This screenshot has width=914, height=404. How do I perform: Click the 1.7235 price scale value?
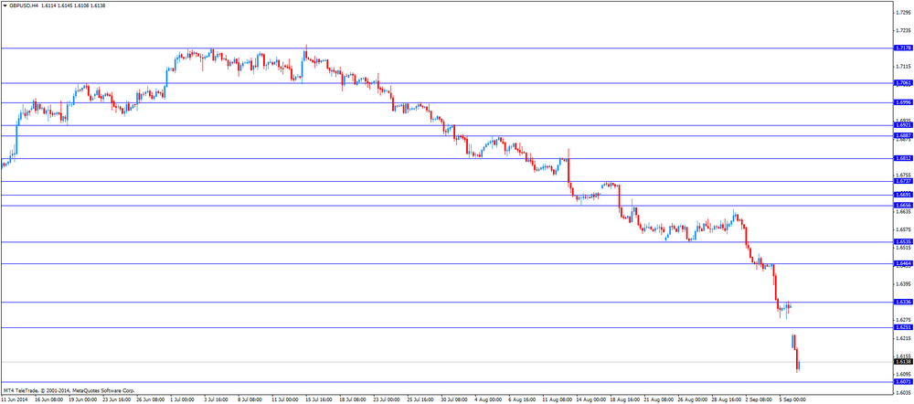tap(902, 30)
